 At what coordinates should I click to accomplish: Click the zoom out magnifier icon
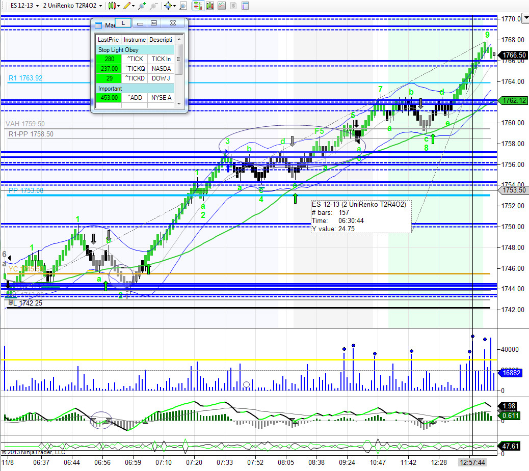[153, 6]
